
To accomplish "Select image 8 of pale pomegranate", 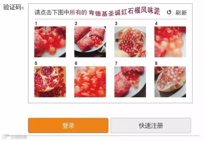I will pos(170,82).
